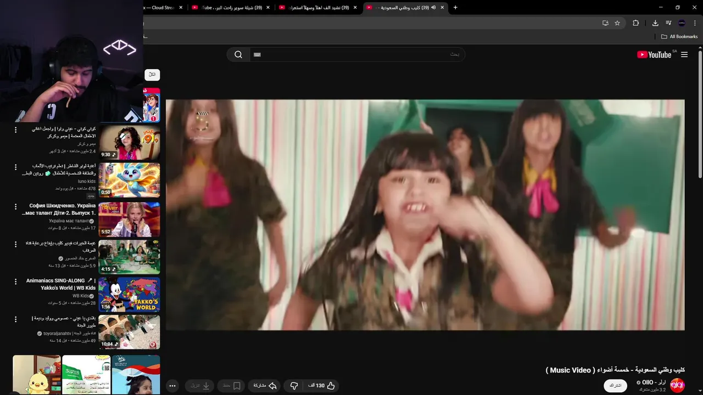Open the partly hidden thumbnail above the 9:30 video
Image resolution: width=703 pixels, height=395 pixels.
152,105
